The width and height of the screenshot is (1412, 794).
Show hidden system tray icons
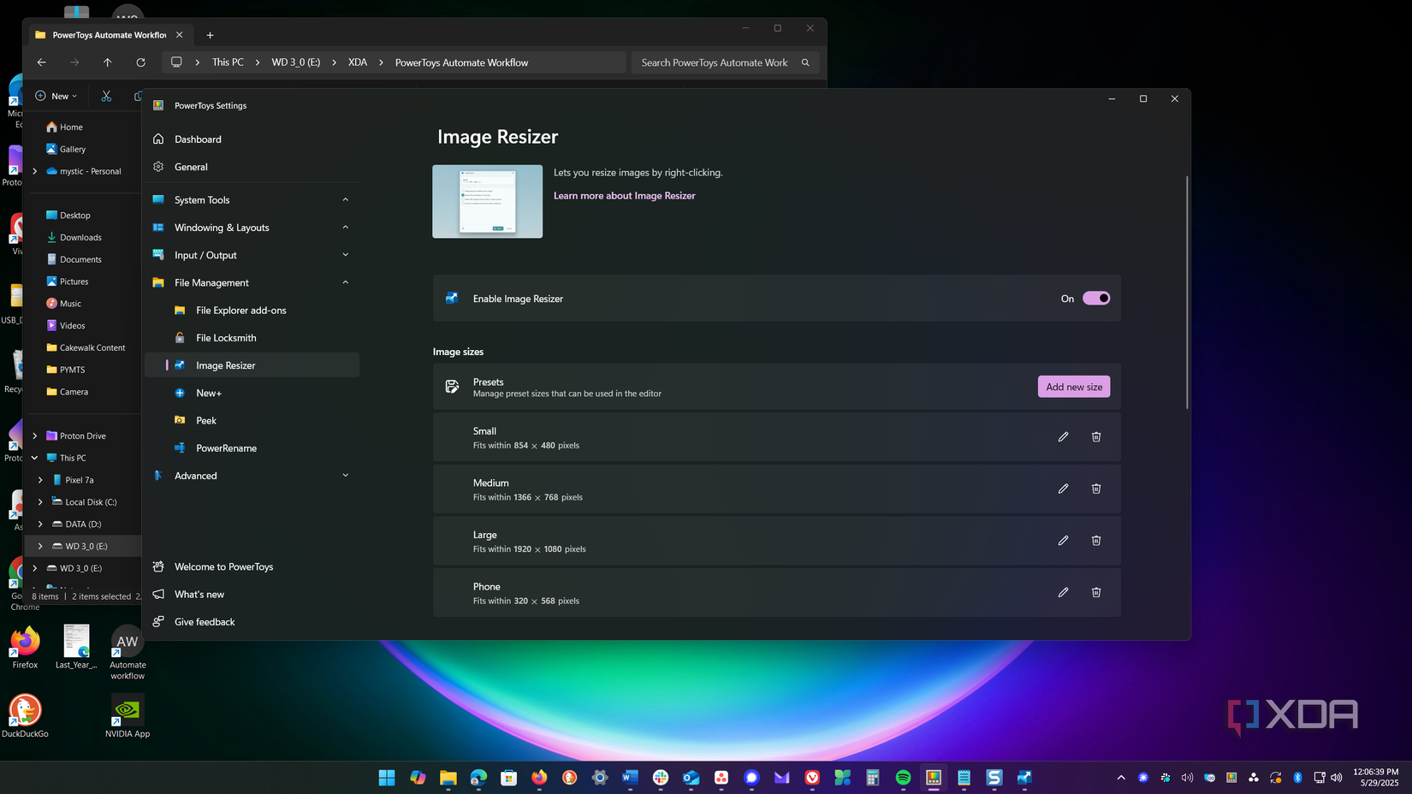(x=1121, y=778)
